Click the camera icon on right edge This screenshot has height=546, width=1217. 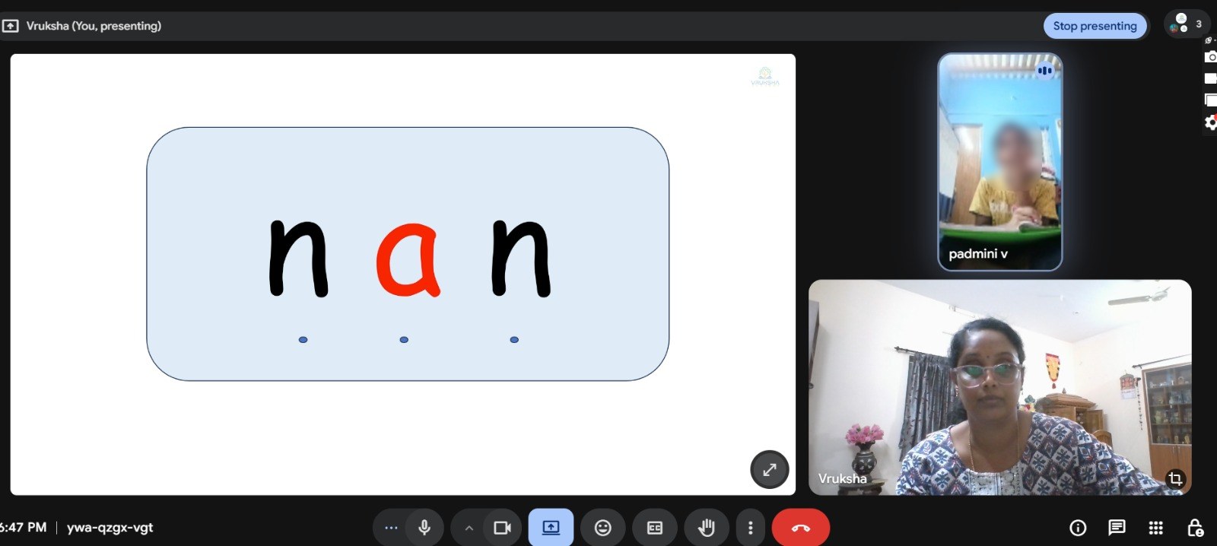pos(1210,57)
